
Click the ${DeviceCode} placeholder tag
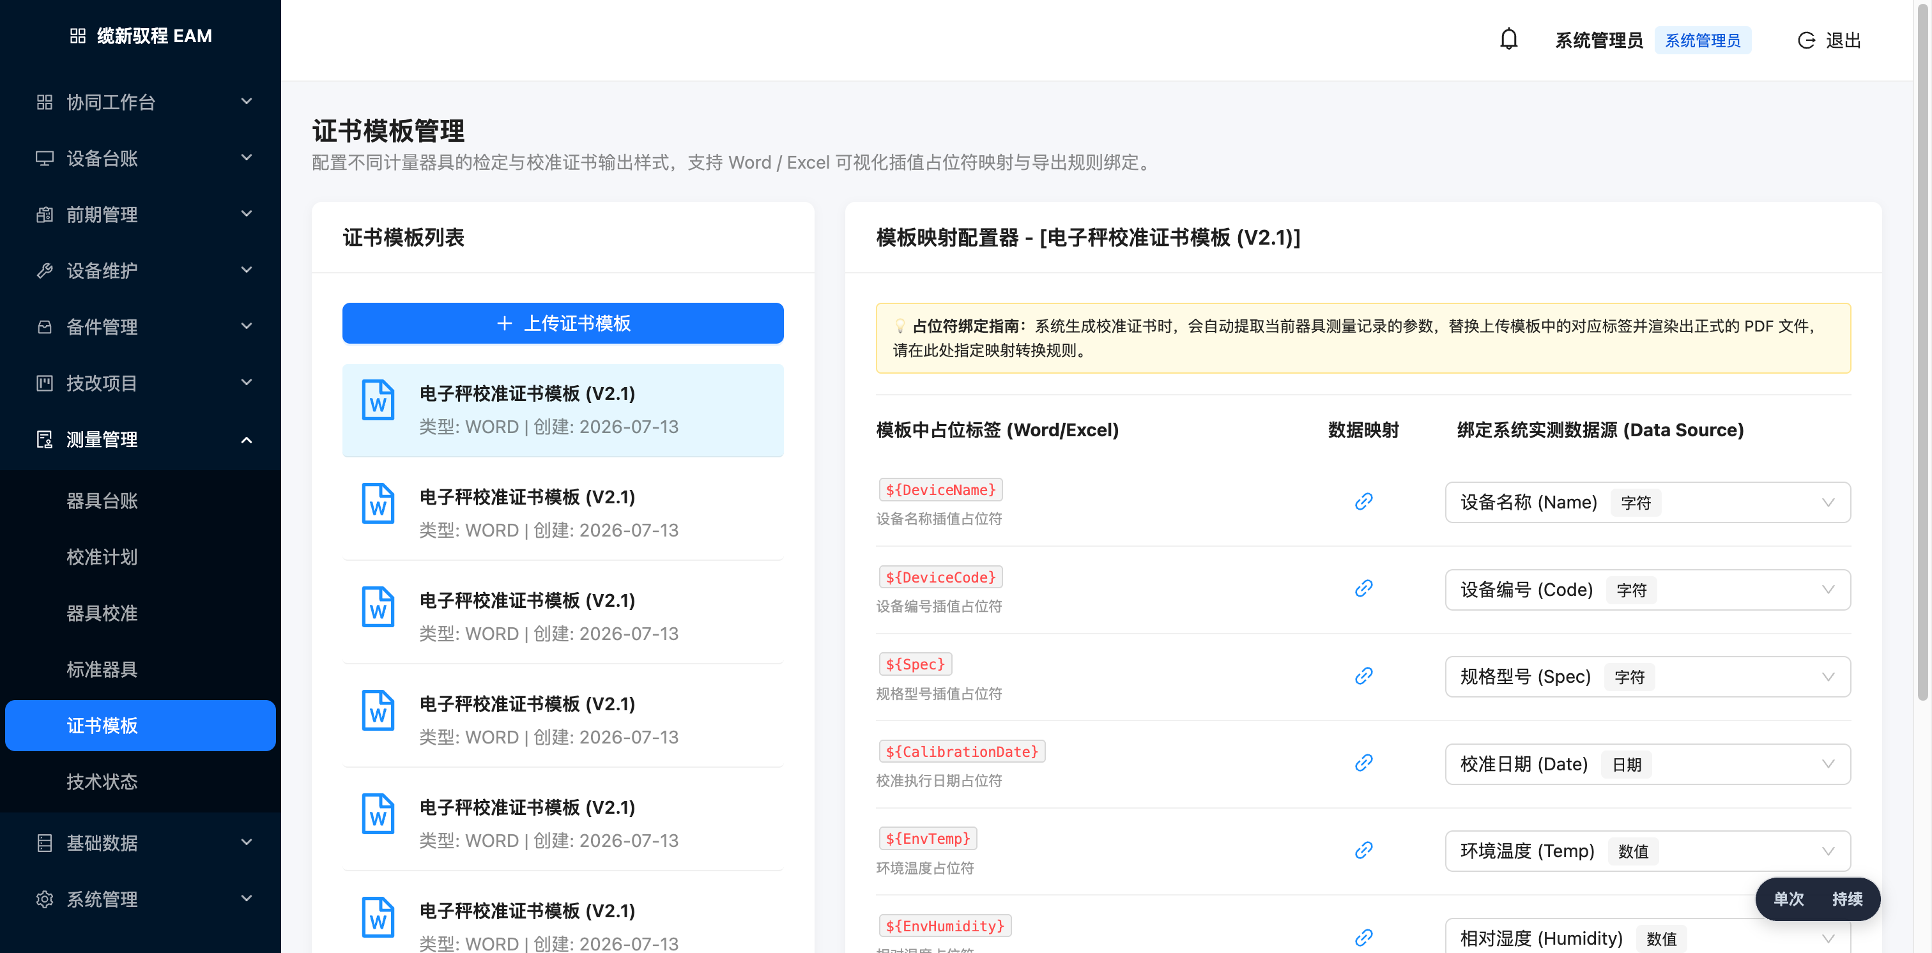point(940,577)
